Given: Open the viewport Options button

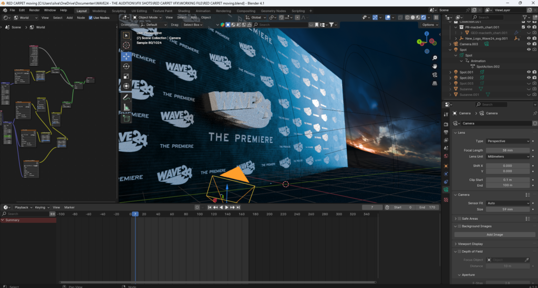Looking at the screenshot, I should pyautogui.click(x=429, y=25).
